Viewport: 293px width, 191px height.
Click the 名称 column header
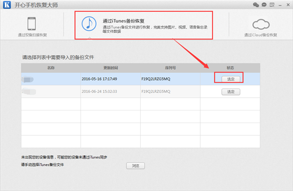51,68
